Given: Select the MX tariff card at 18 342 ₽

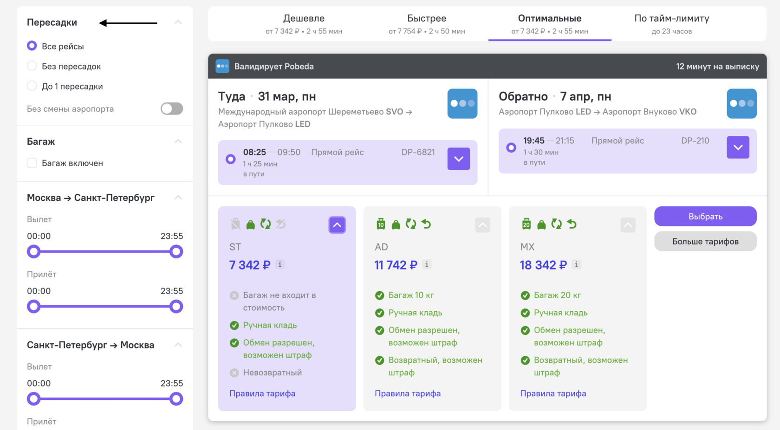Looking at the screenshot, I should click(x=578, y=308).
